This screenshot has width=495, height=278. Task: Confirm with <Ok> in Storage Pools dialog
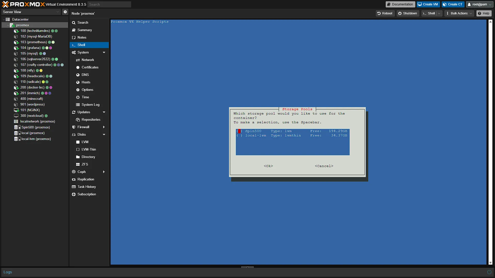point(268,166)
